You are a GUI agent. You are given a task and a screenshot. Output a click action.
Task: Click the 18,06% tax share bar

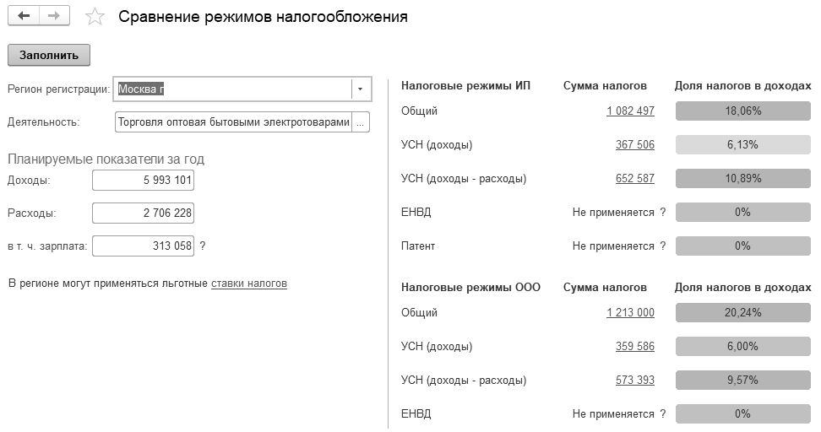742,111
